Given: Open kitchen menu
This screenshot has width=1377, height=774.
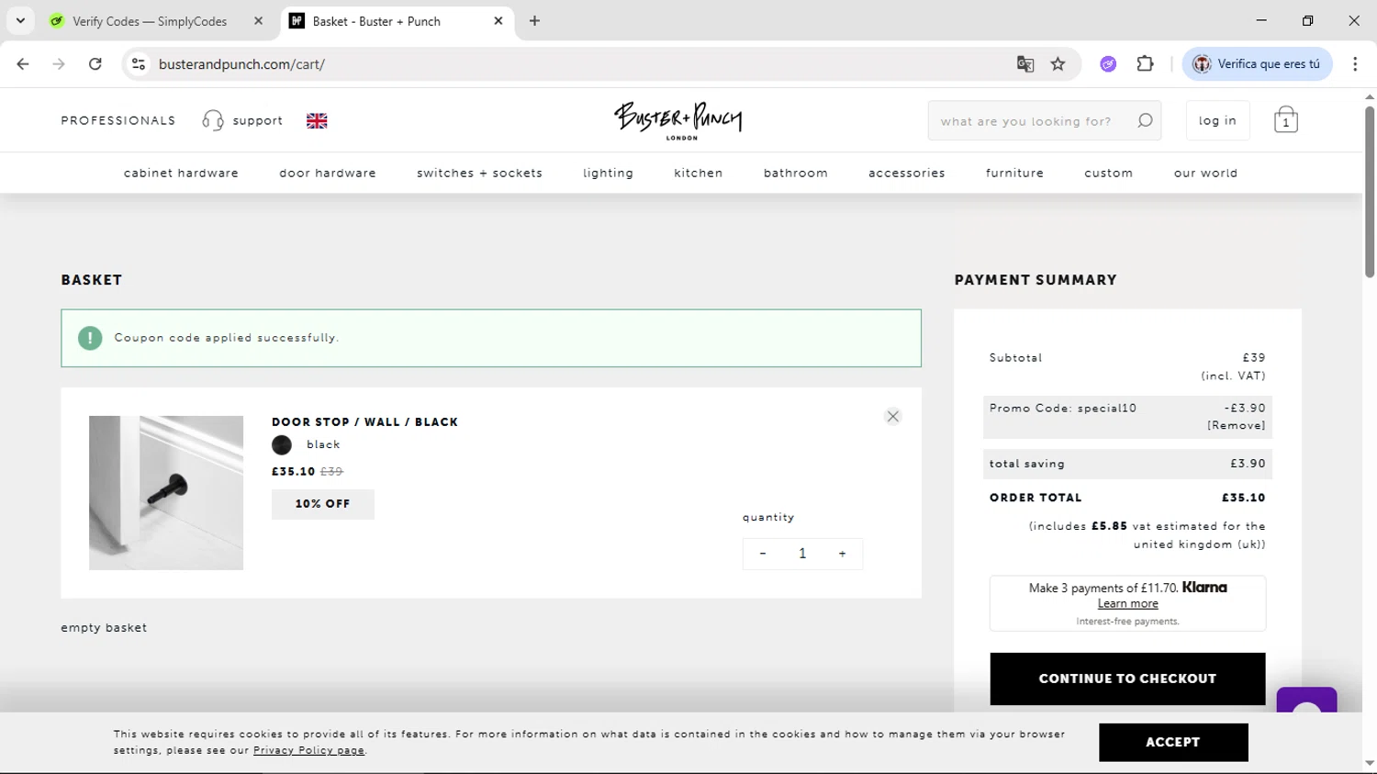Looking at the screenshot, I should [x=699, y=173].
